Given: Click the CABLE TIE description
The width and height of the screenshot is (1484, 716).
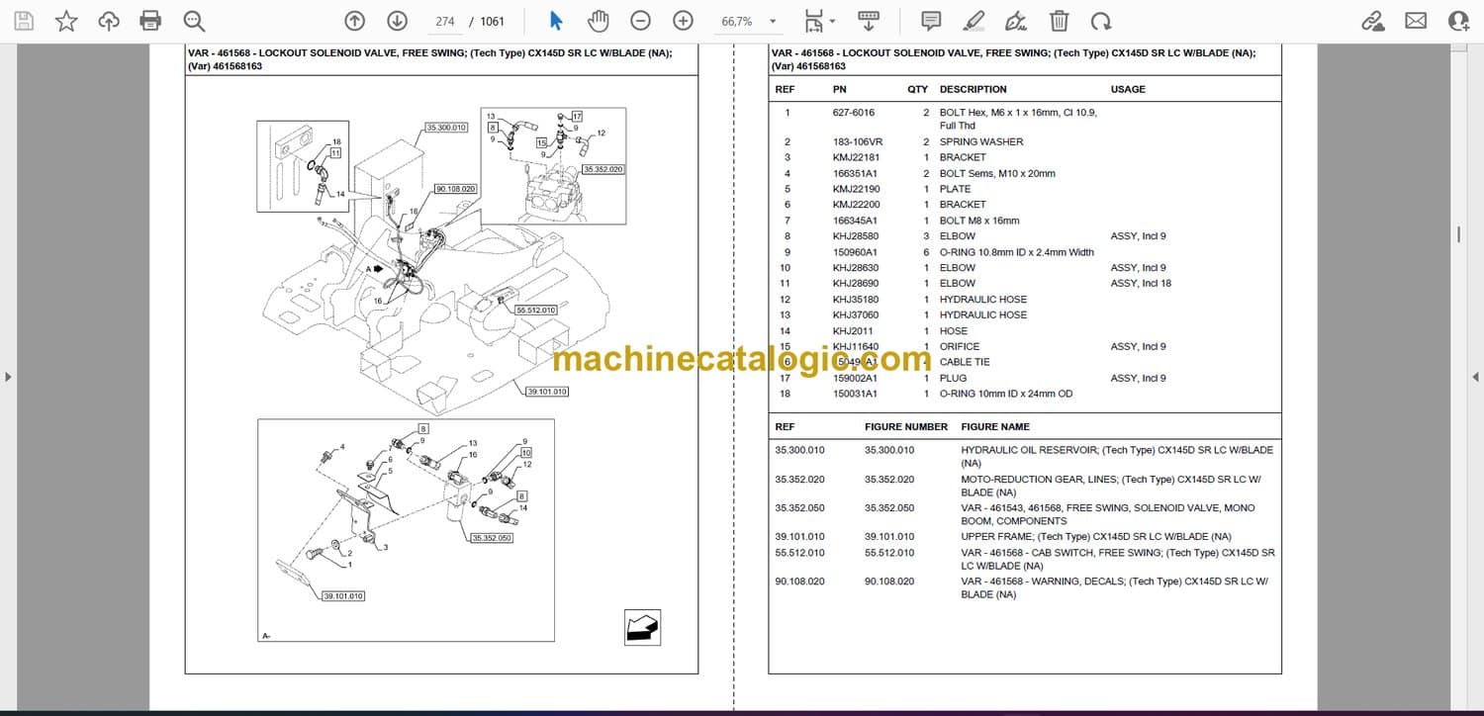Looking at the screenshot, I should (x=965, y=362).
